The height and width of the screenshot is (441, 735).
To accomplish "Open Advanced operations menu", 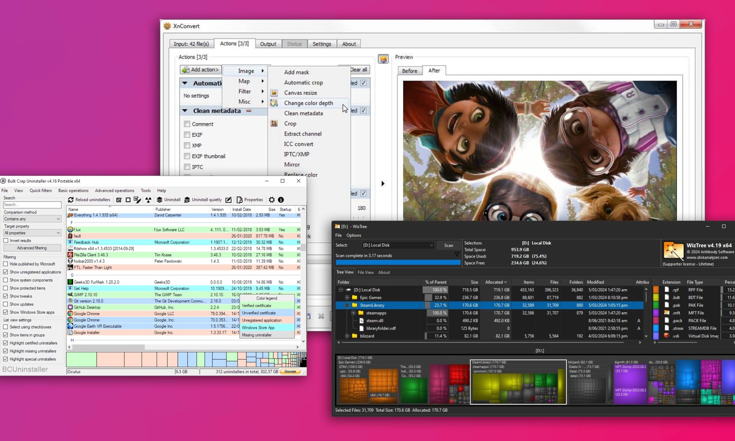I will (x=115, y=190).
